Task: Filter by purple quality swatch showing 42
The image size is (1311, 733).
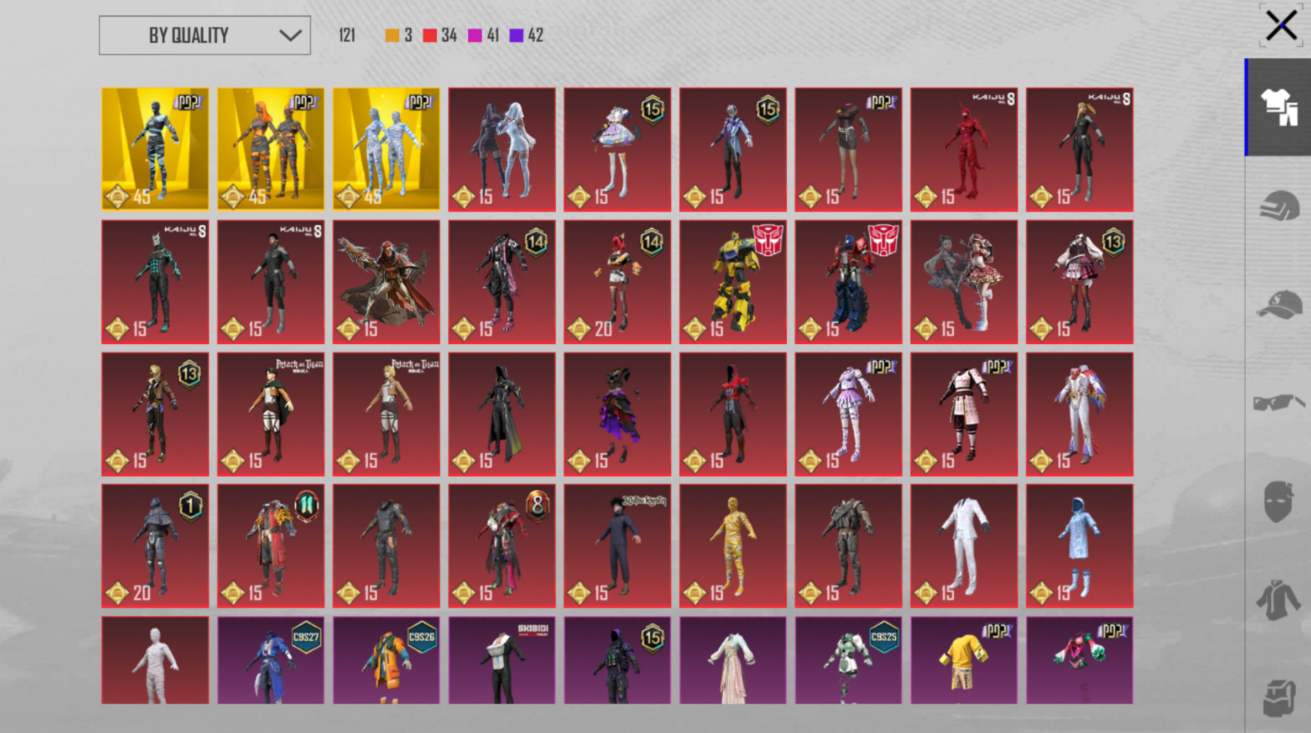Action: 526,35
